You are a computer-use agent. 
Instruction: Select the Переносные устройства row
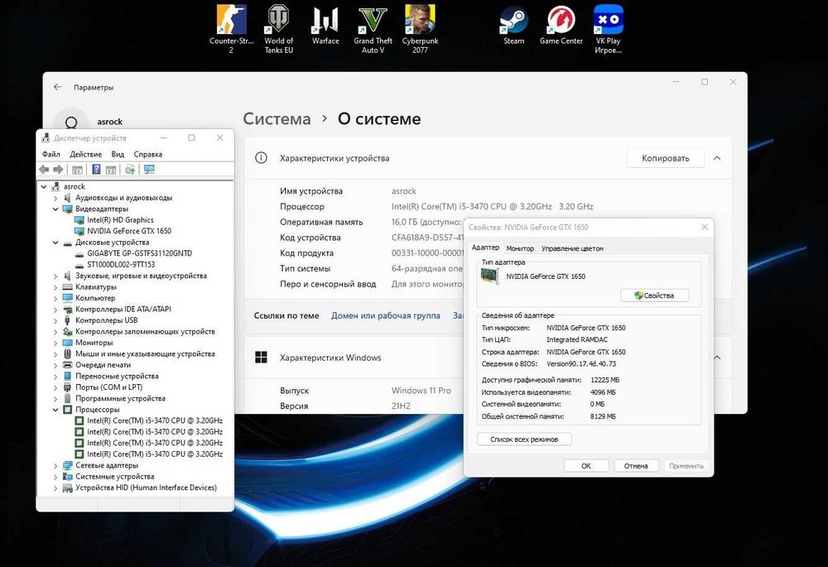(117, 377)
